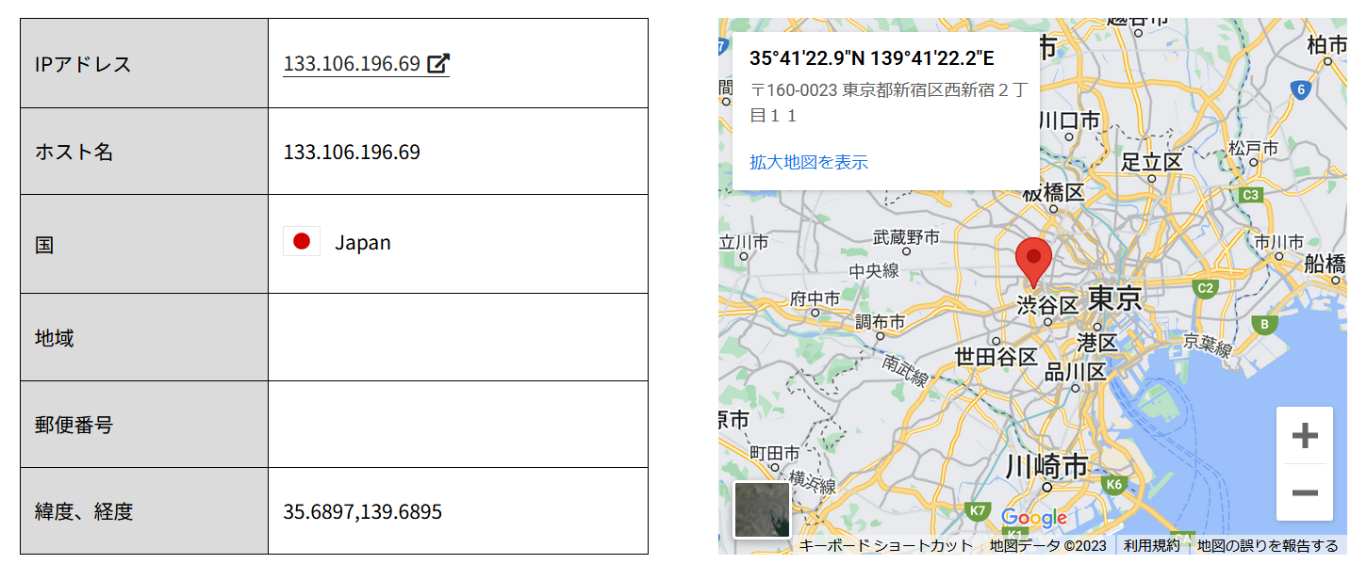Click the 足立区 label on the map

coord(1152,162)
